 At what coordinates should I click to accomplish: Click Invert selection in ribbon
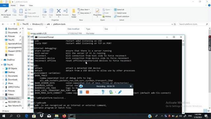pyautogui.click(x=122, y=17)
